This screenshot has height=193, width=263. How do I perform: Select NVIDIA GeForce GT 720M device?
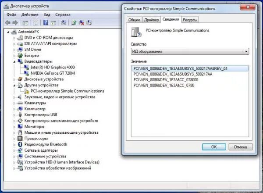coord(53,73)
